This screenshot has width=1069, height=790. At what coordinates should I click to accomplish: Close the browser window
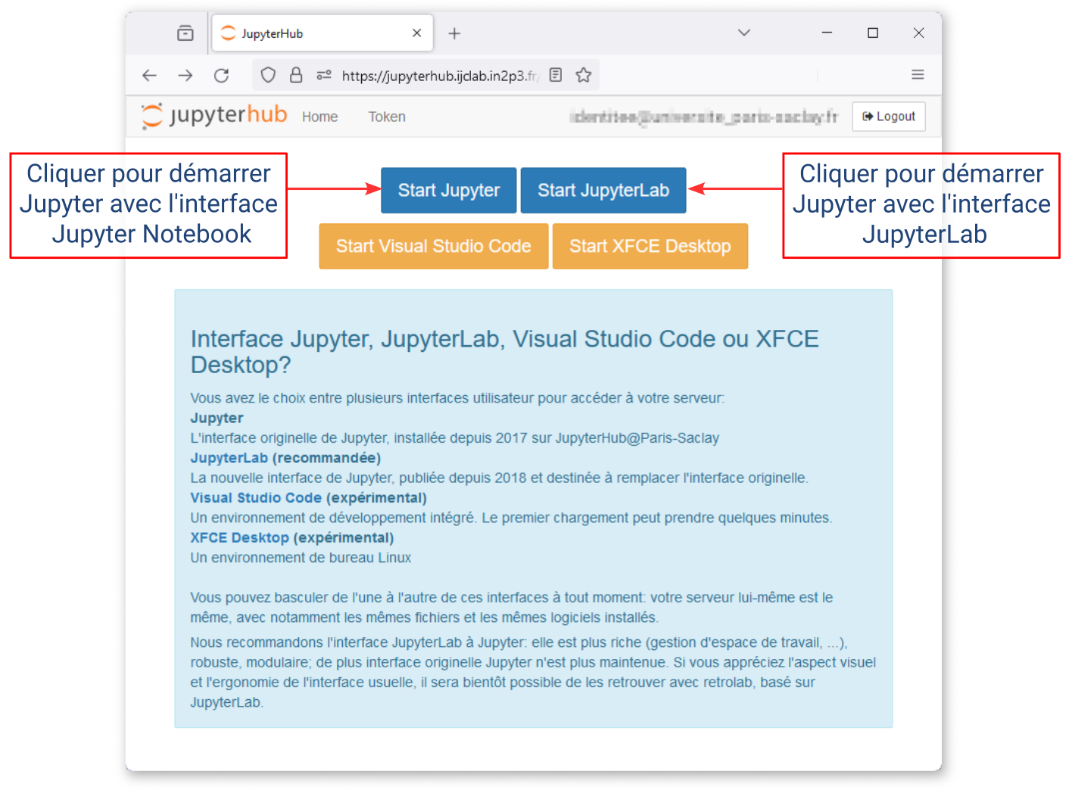pos(918,33)
